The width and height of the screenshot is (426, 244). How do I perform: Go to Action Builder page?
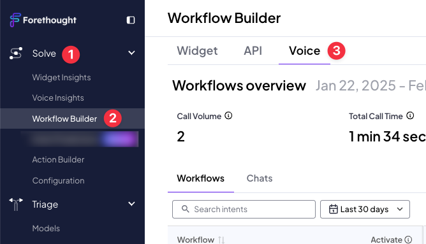coord(58,160)
